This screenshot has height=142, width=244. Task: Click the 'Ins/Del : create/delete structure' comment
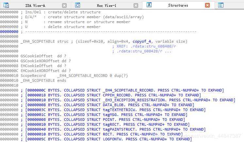point(61,12)
